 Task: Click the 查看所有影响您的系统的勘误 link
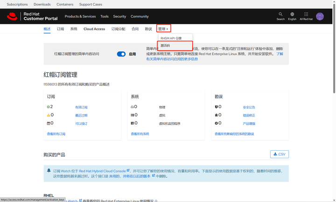click(234, 134)
